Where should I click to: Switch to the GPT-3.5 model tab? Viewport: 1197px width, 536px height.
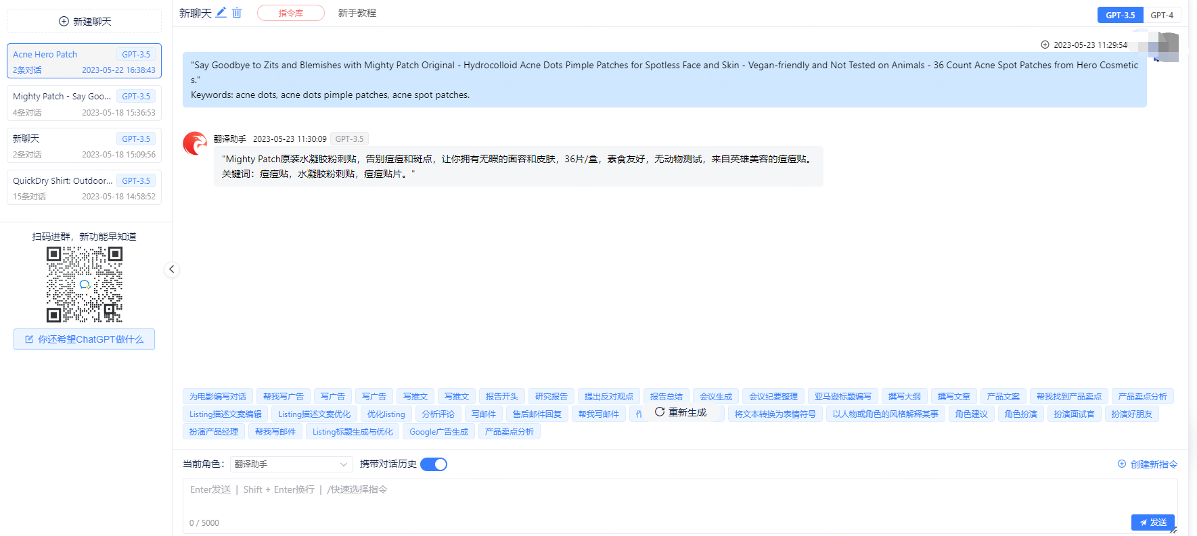click(1121, 15)
